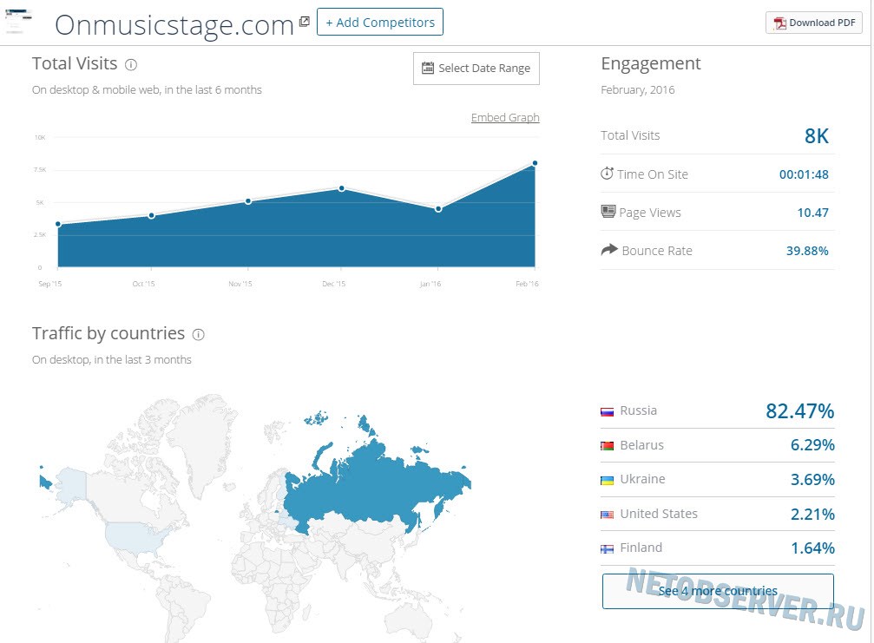Viewport: 874px width, 643px height.
Task: Select the Dec '15 data point
Action: click(x=342, y=188)
